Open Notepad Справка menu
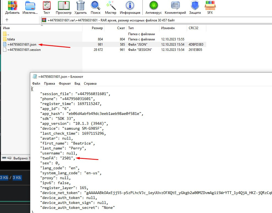This screenshot has height=213, width=272. tap(90, 84)
